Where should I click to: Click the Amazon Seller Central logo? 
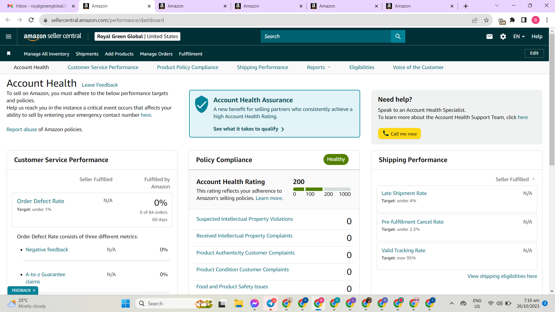pyautogui.click(x=52, y=36)
